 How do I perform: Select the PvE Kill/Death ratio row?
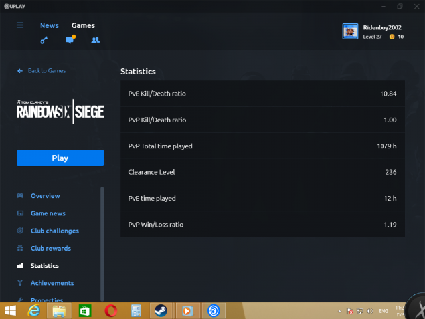(x=263, y=94)
